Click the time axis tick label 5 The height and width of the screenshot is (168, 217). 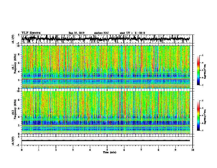point(107,150)
